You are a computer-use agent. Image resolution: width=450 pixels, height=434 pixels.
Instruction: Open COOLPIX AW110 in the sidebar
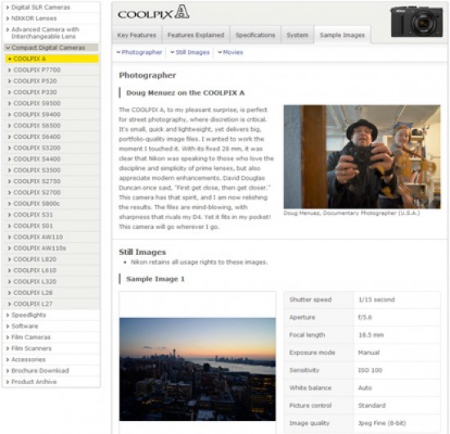(x=52, y=237)
